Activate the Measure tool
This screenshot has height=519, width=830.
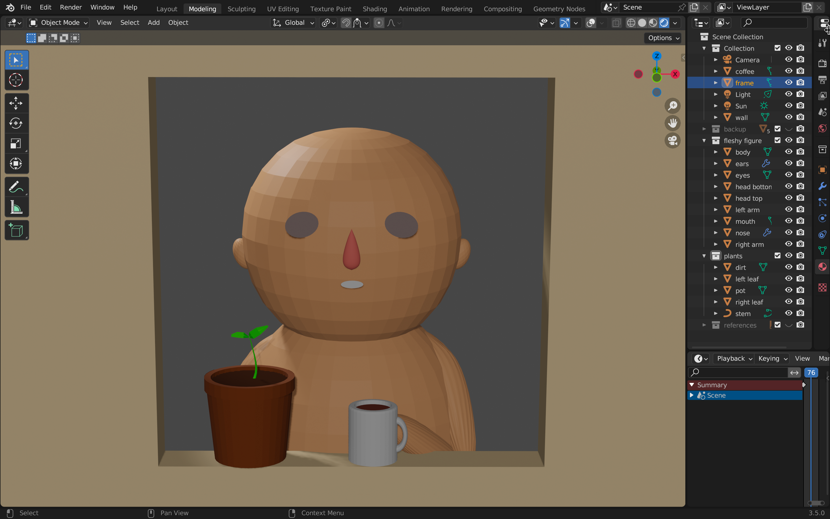16,207
